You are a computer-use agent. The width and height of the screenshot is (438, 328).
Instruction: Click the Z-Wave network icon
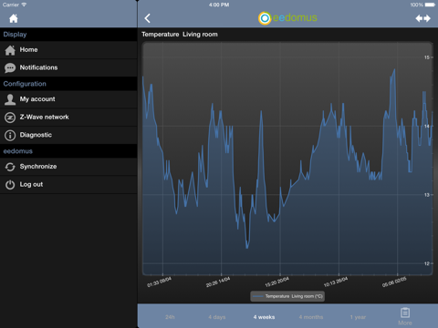10,118
